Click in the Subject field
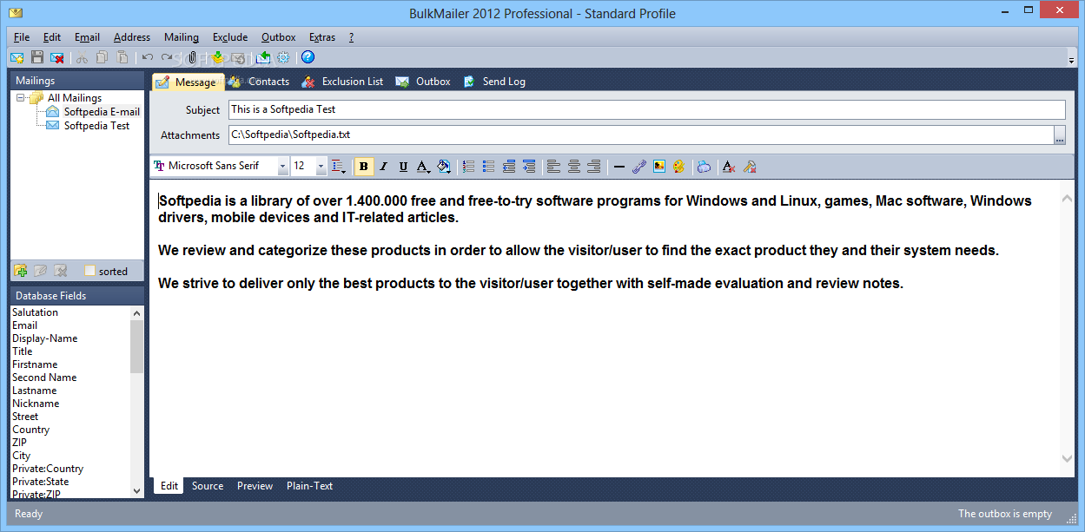This screenshot has height=532, width=1085. pos(646,109)
